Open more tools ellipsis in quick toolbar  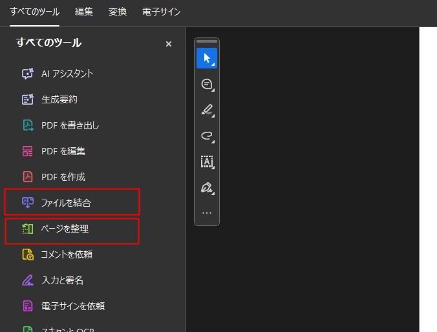[x=207, y=213]
